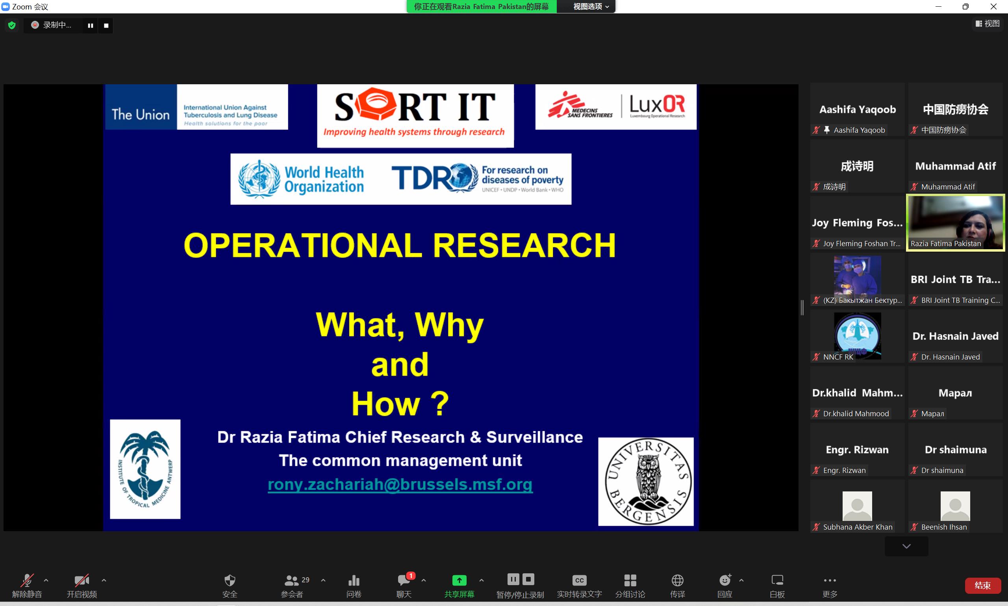The height and width of the screenshot is (606, 1008).
Task: Select Razia Fatima Pakistan video thumbnail
Action: coord(955,223)
